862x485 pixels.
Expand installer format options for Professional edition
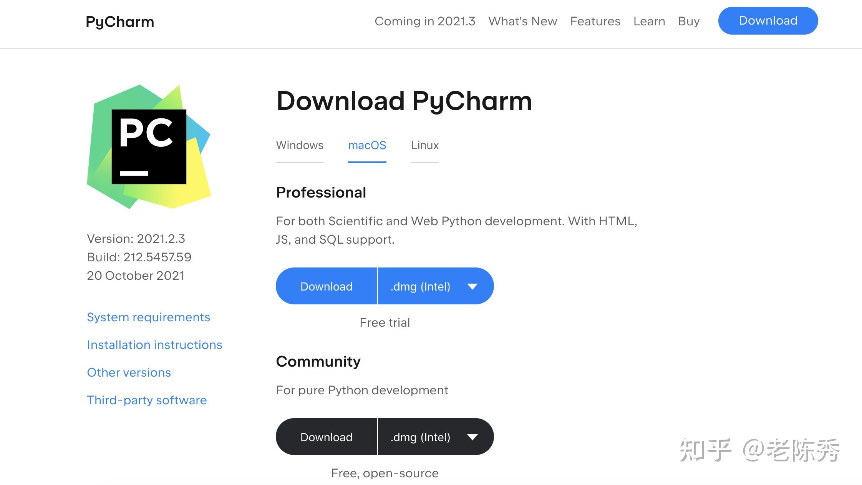[x=472, y=286]
